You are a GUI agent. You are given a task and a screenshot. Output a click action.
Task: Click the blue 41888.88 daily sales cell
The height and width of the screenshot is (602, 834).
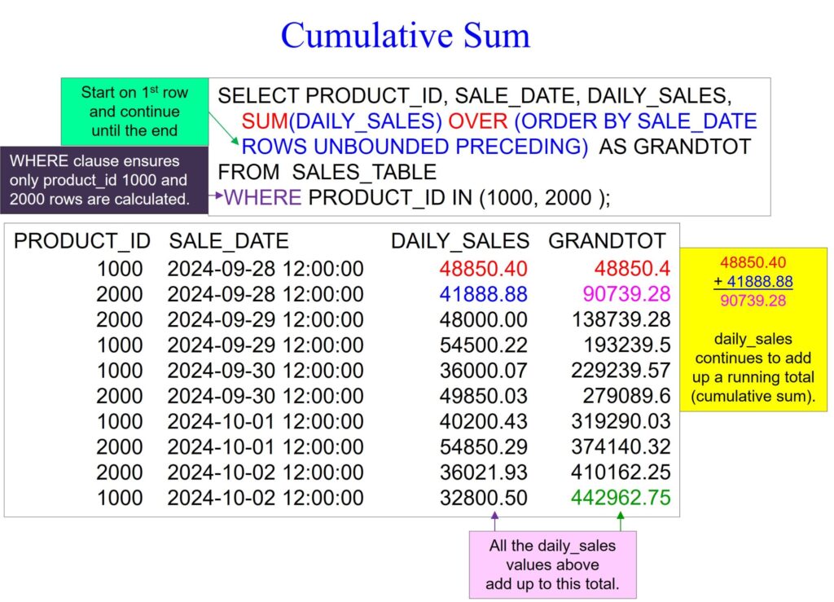tap(483, 293)
